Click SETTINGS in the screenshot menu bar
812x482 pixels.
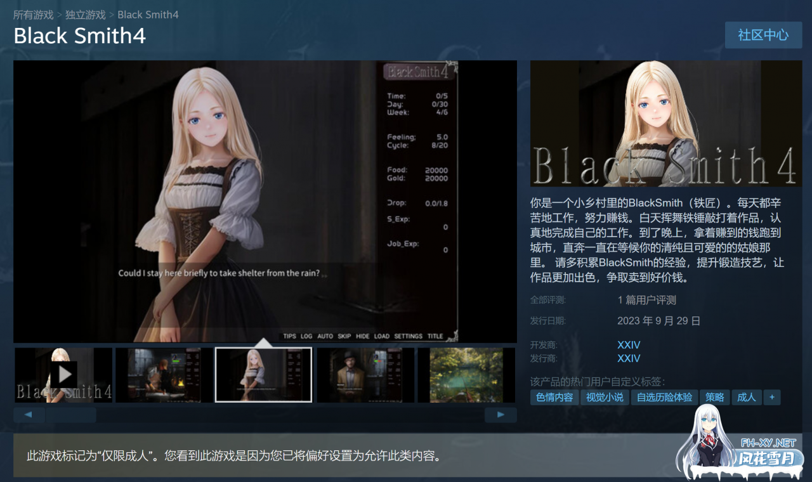[409, 336]
